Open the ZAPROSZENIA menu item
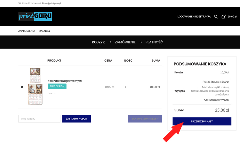 point(27,31)
